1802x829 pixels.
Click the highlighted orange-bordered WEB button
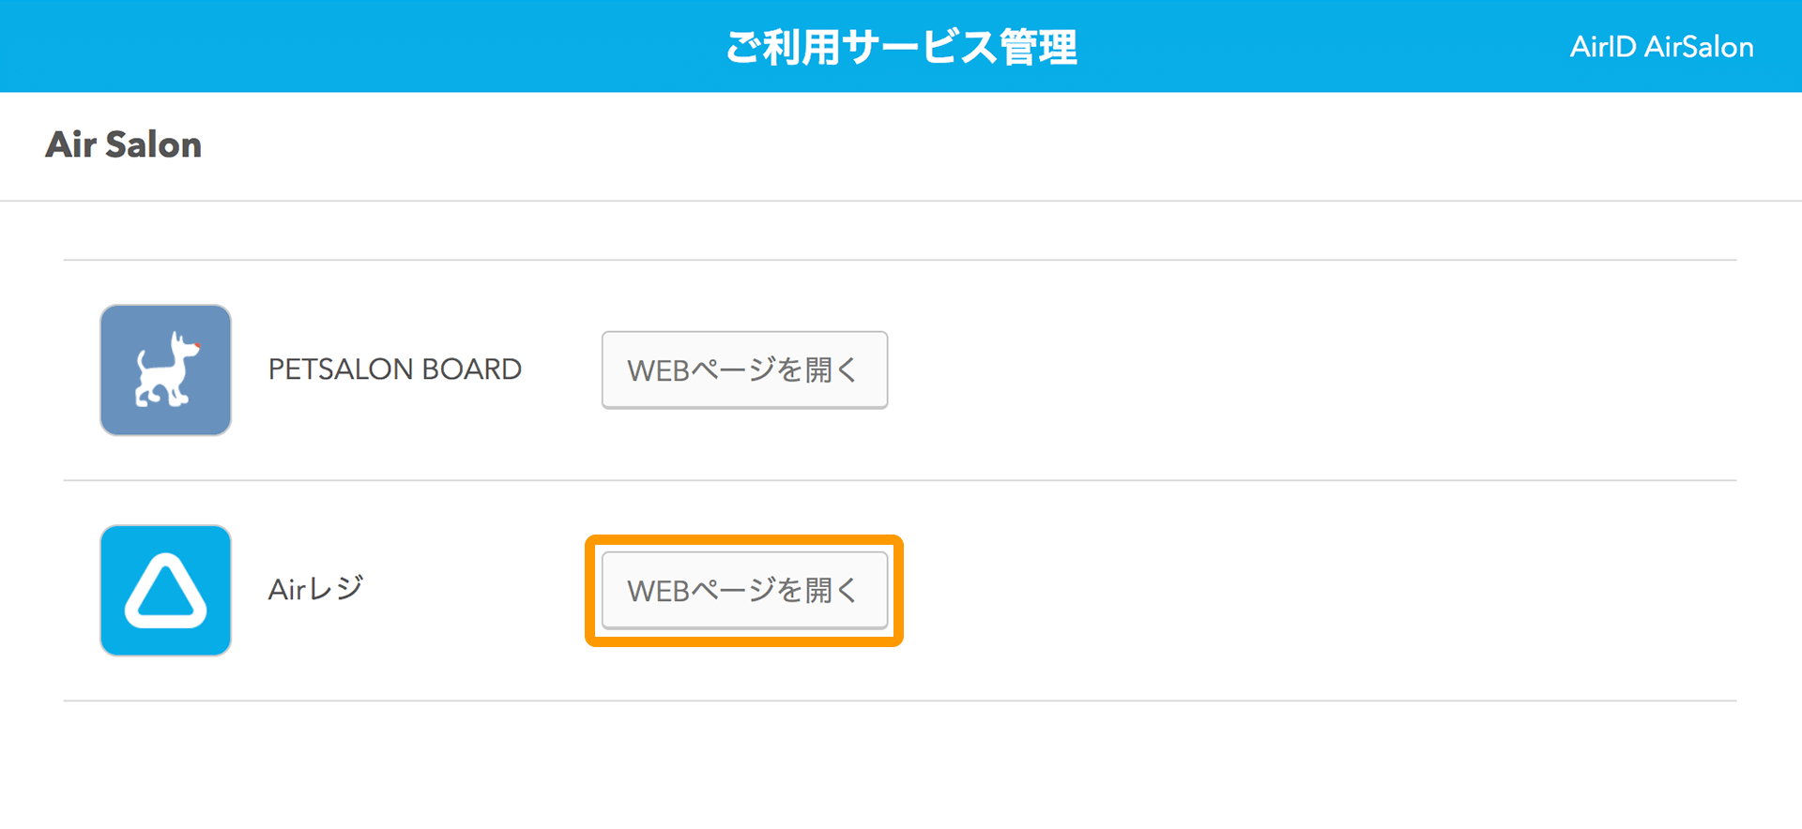tap(743, 590)
